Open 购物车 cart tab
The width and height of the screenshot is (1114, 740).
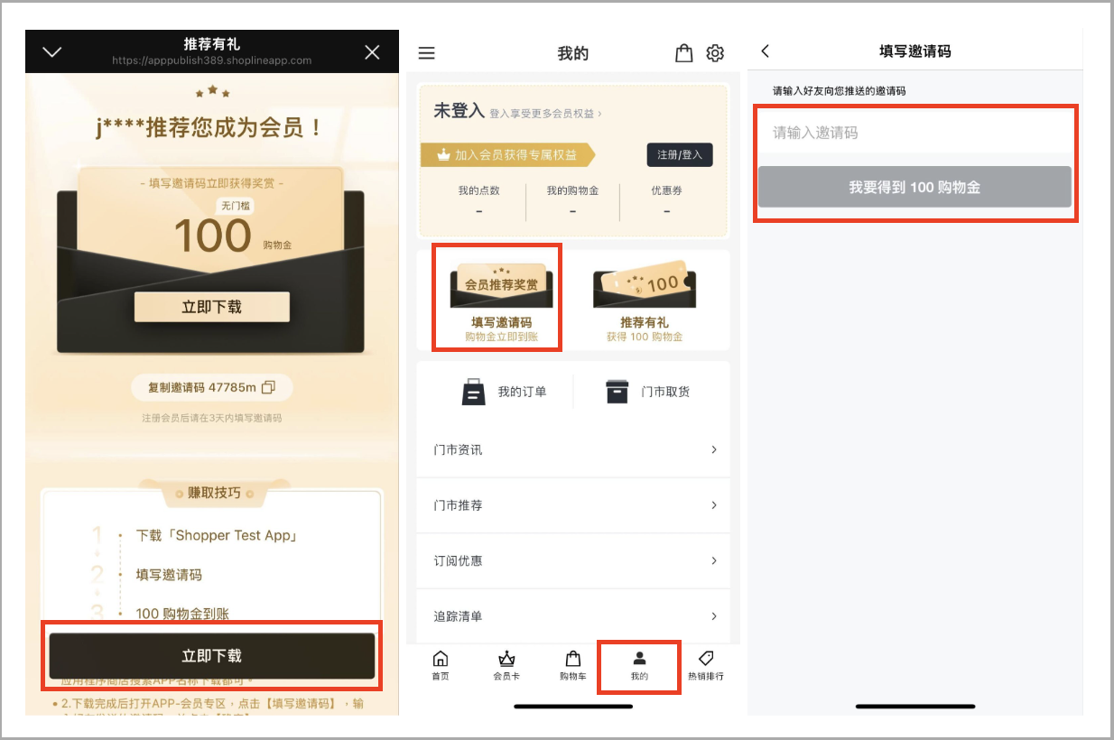572,664
